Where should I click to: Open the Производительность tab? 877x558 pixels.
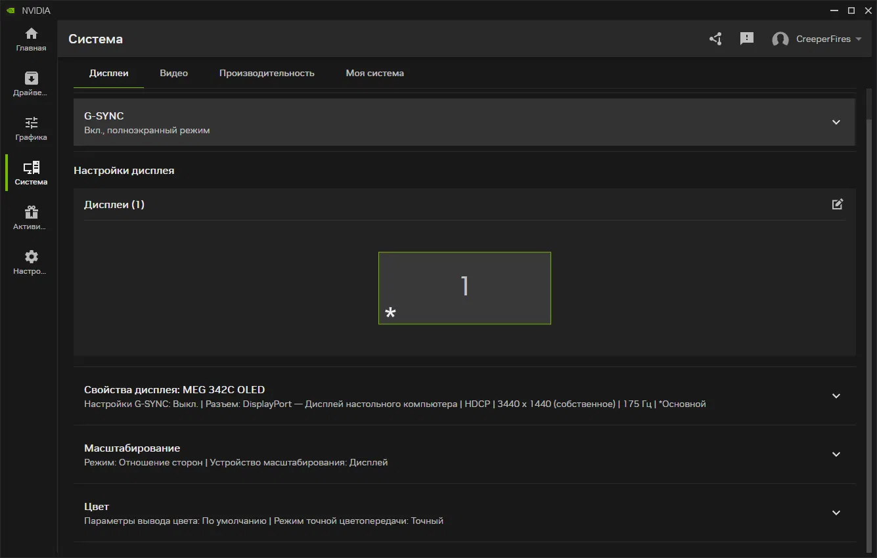point(267,73)
